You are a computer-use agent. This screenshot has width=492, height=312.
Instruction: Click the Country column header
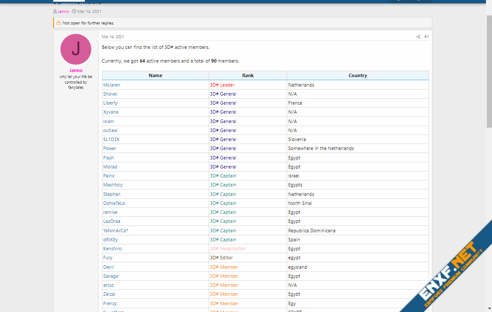pyautogui.click(x=357, y=75)
